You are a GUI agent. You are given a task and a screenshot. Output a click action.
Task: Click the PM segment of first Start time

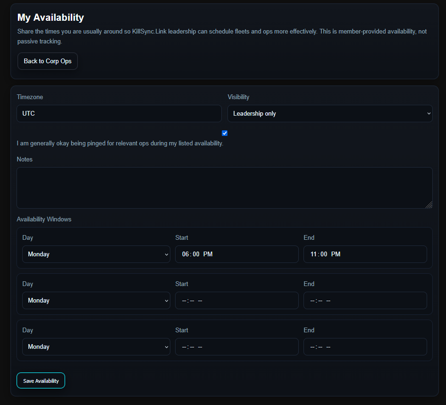tap(208, 254)
